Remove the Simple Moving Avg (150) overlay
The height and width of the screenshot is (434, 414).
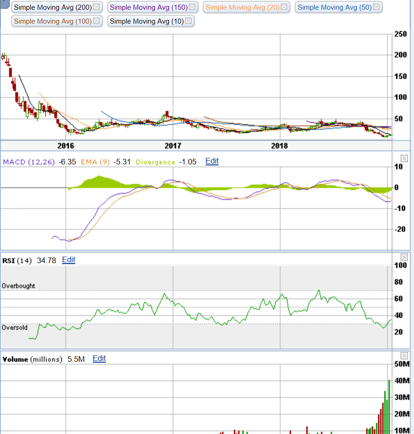tap(192, 7)
